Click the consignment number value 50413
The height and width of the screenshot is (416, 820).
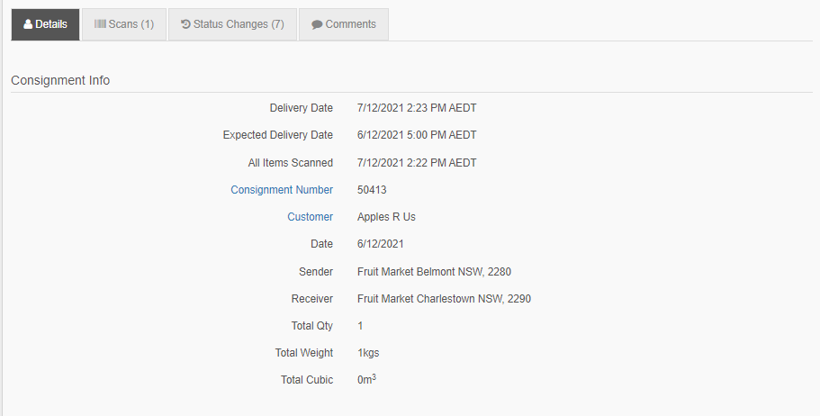[372, 190]
